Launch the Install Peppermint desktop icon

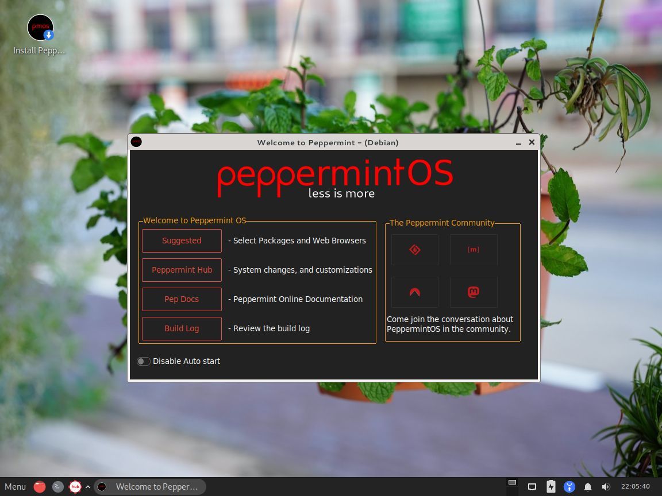(40, 28)
